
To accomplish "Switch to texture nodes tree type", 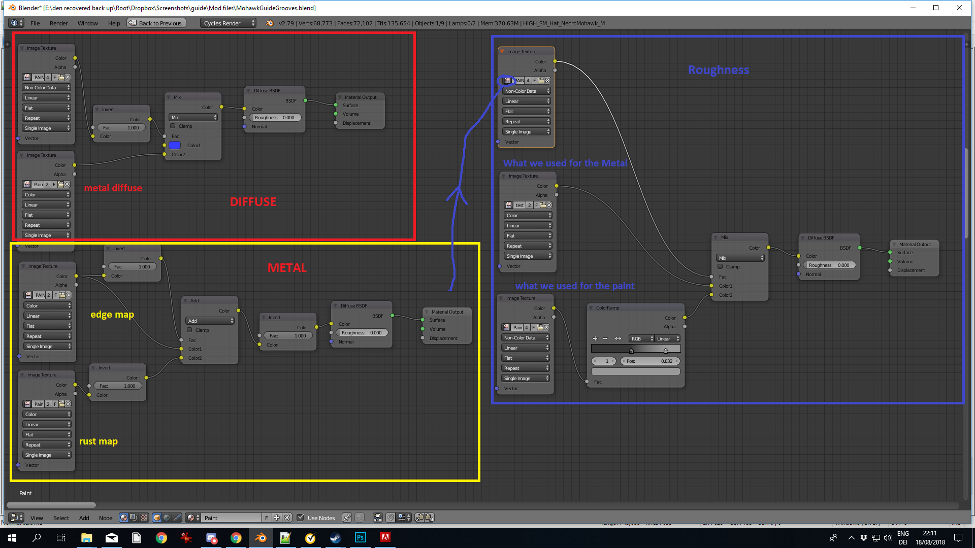I will point(144,518).
